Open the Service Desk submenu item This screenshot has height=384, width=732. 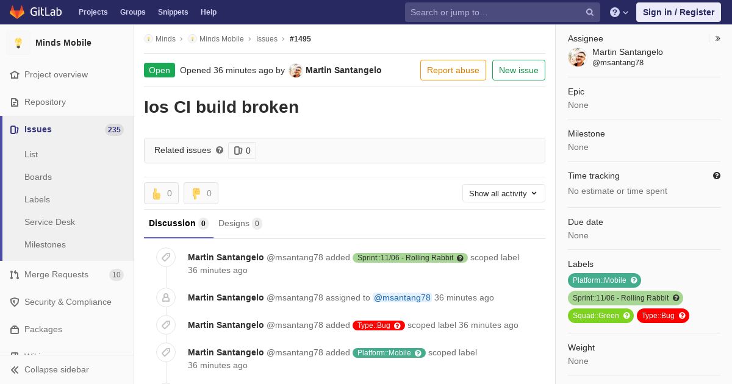[x=49, y=222]
